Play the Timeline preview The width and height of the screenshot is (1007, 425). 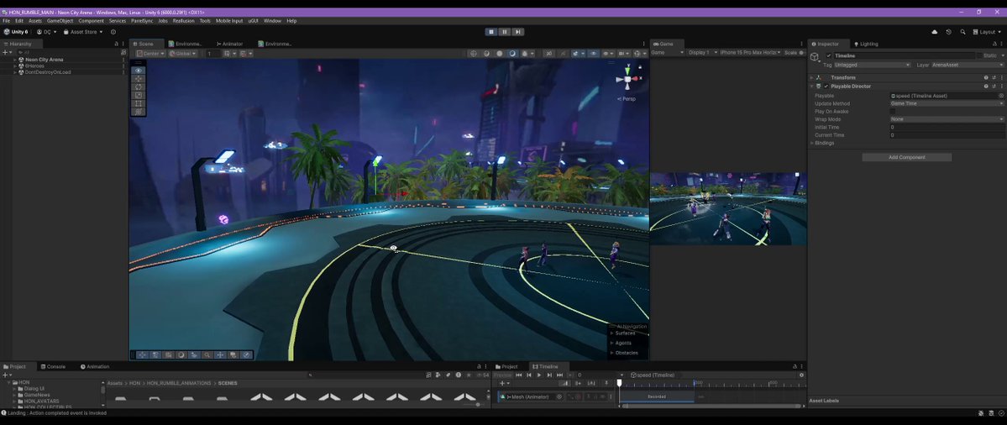pyautogui.click(x=539, y=375)
